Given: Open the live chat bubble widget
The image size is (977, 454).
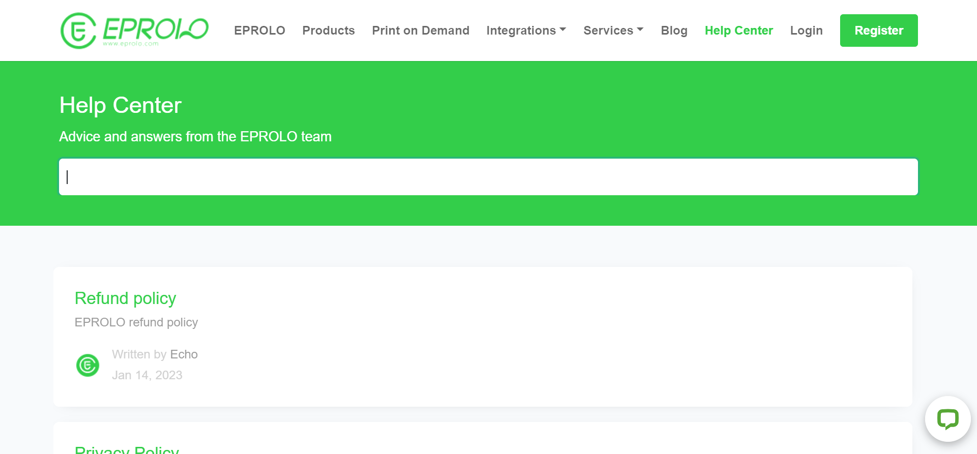Looking at the screenshot, I should (947, 419).
